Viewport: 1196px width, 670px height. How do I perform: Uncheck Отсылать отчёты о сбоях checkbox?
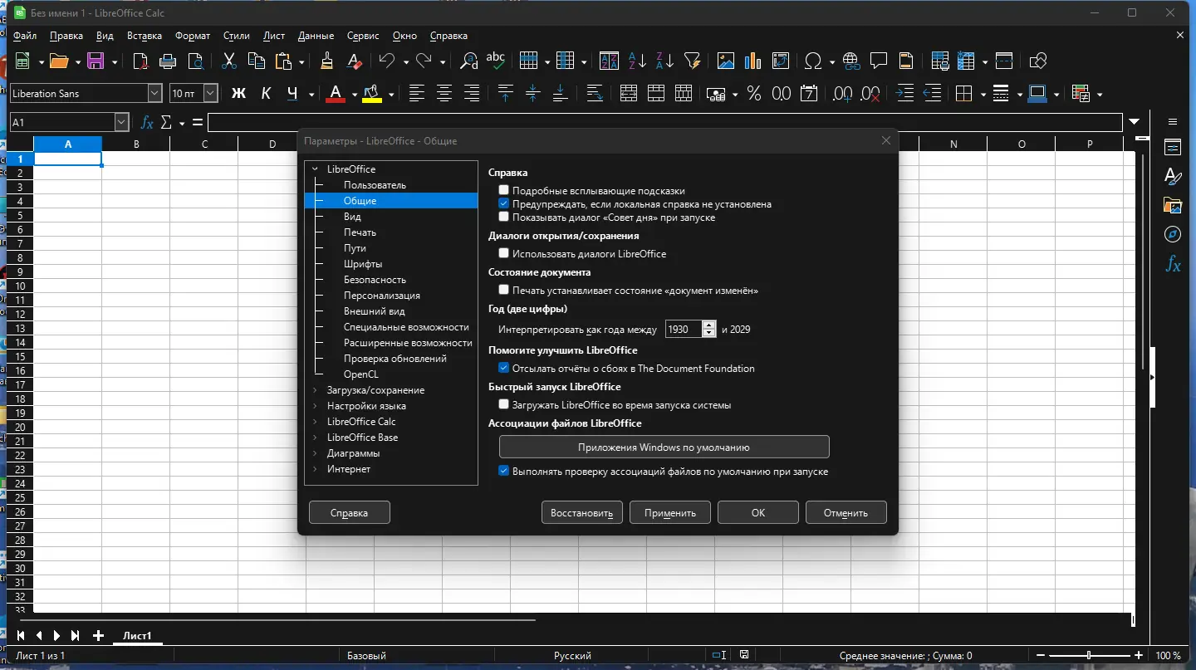coord(504,368)
